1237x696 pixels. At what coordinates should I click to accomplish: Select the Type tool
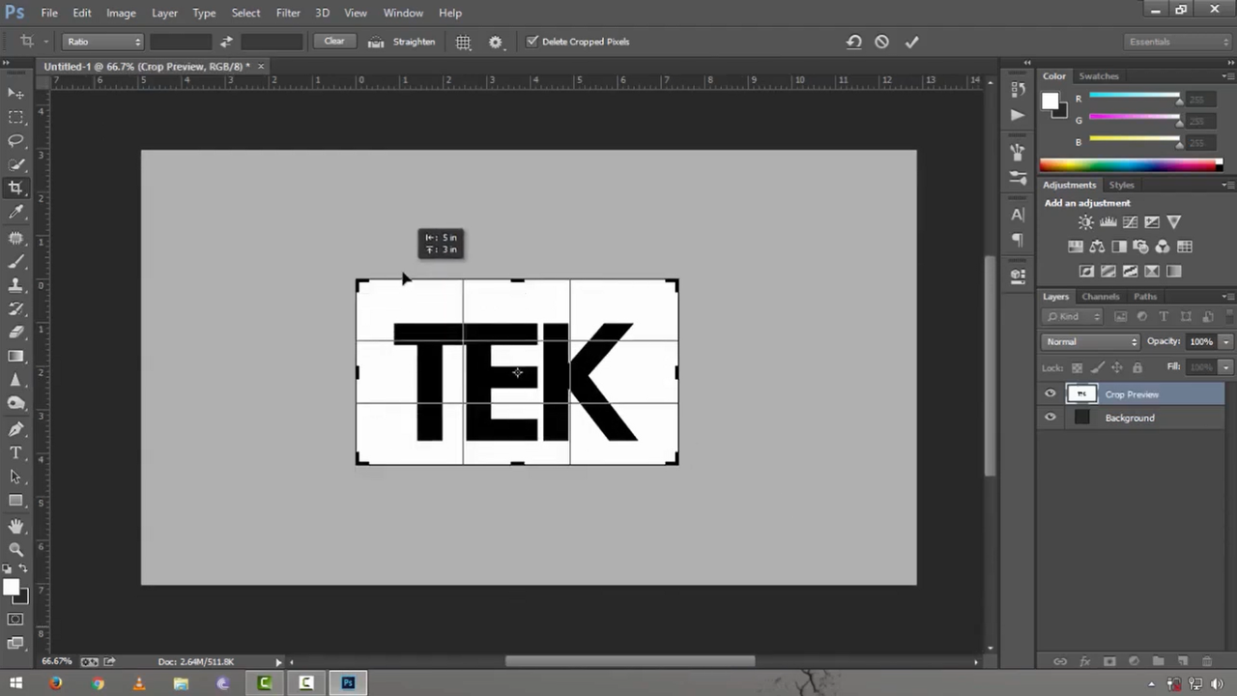tap(15, 452)
